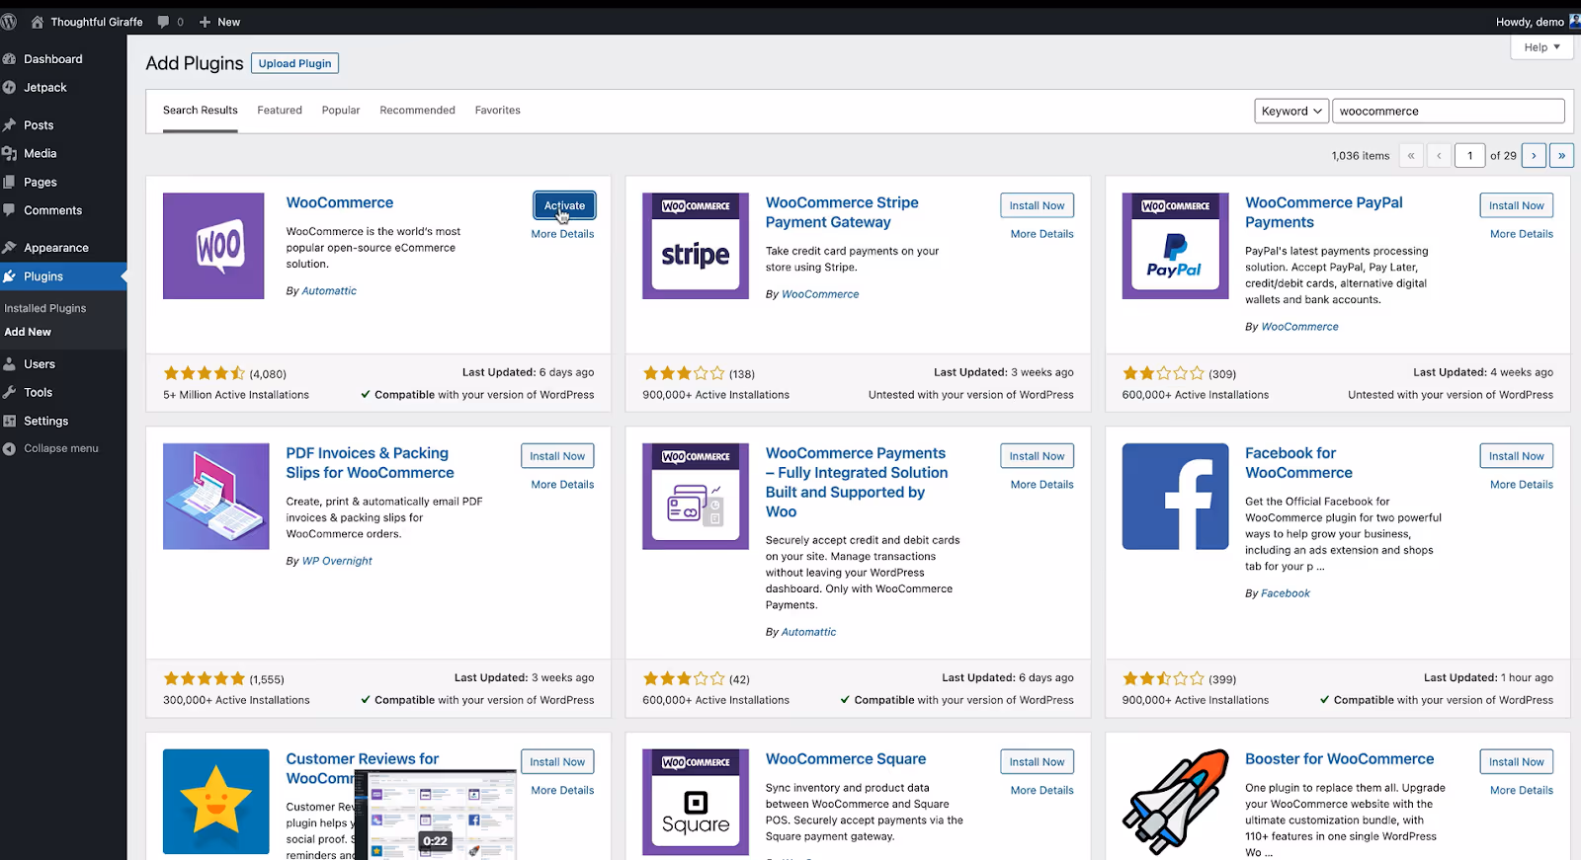The image size is (1581, 860).
Task: Open More Details for WooCommerce plugin
Action: click(x=562, y=234)
